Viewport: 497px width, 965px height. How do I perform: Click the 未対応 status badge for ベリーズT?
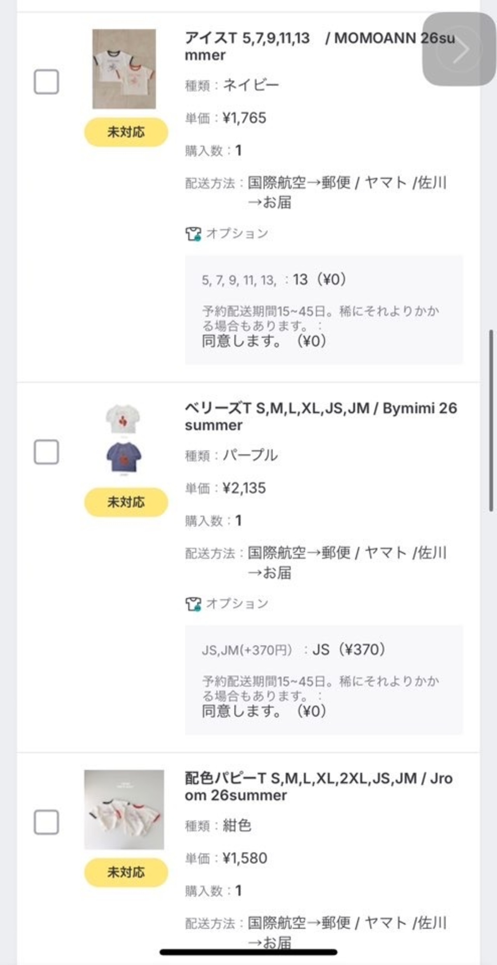(126, 502)
